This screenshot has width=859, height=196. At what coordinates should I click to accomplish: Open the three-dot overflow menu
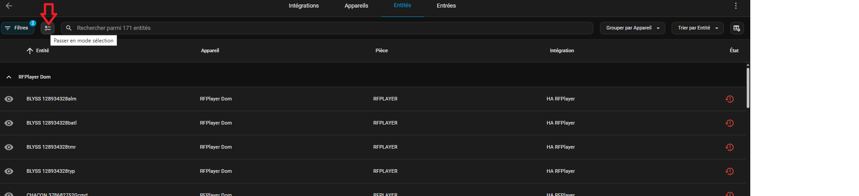(x=736, y=6)
